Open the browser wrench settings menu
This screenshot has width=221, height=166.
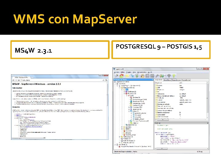pyautogui.click(x=106, y=80)
